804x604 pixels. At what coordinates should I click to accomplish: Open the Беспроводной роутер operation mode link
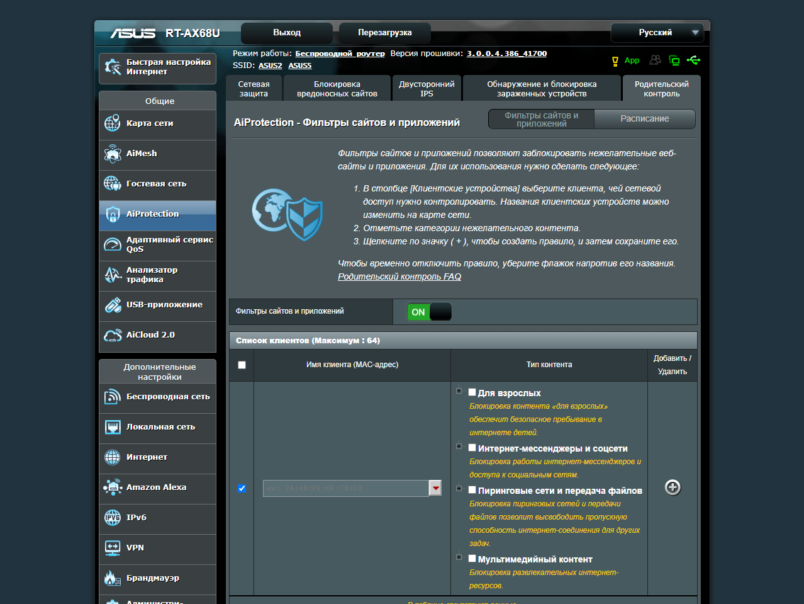(x=340, y=54)
